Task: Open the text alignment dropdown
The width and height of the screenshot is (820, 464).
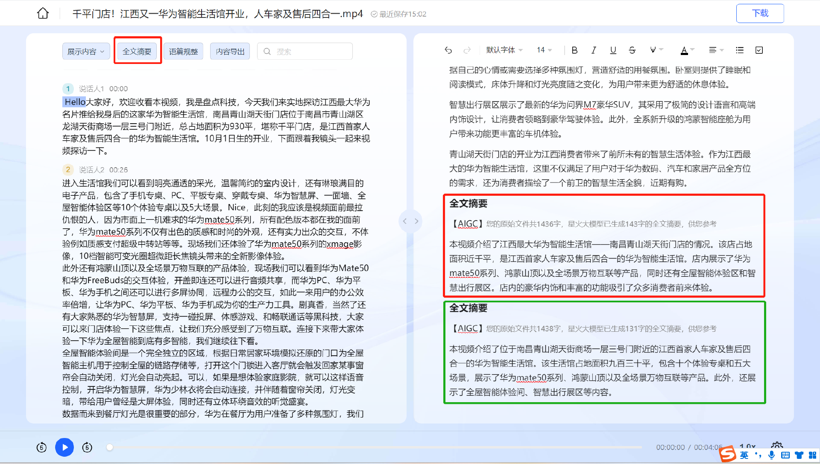Action: [x=716, y=50]
